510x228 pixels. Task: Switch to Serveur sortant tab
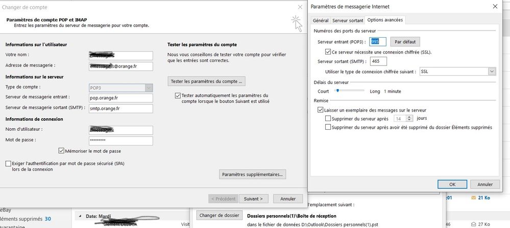tap(347, 20)
